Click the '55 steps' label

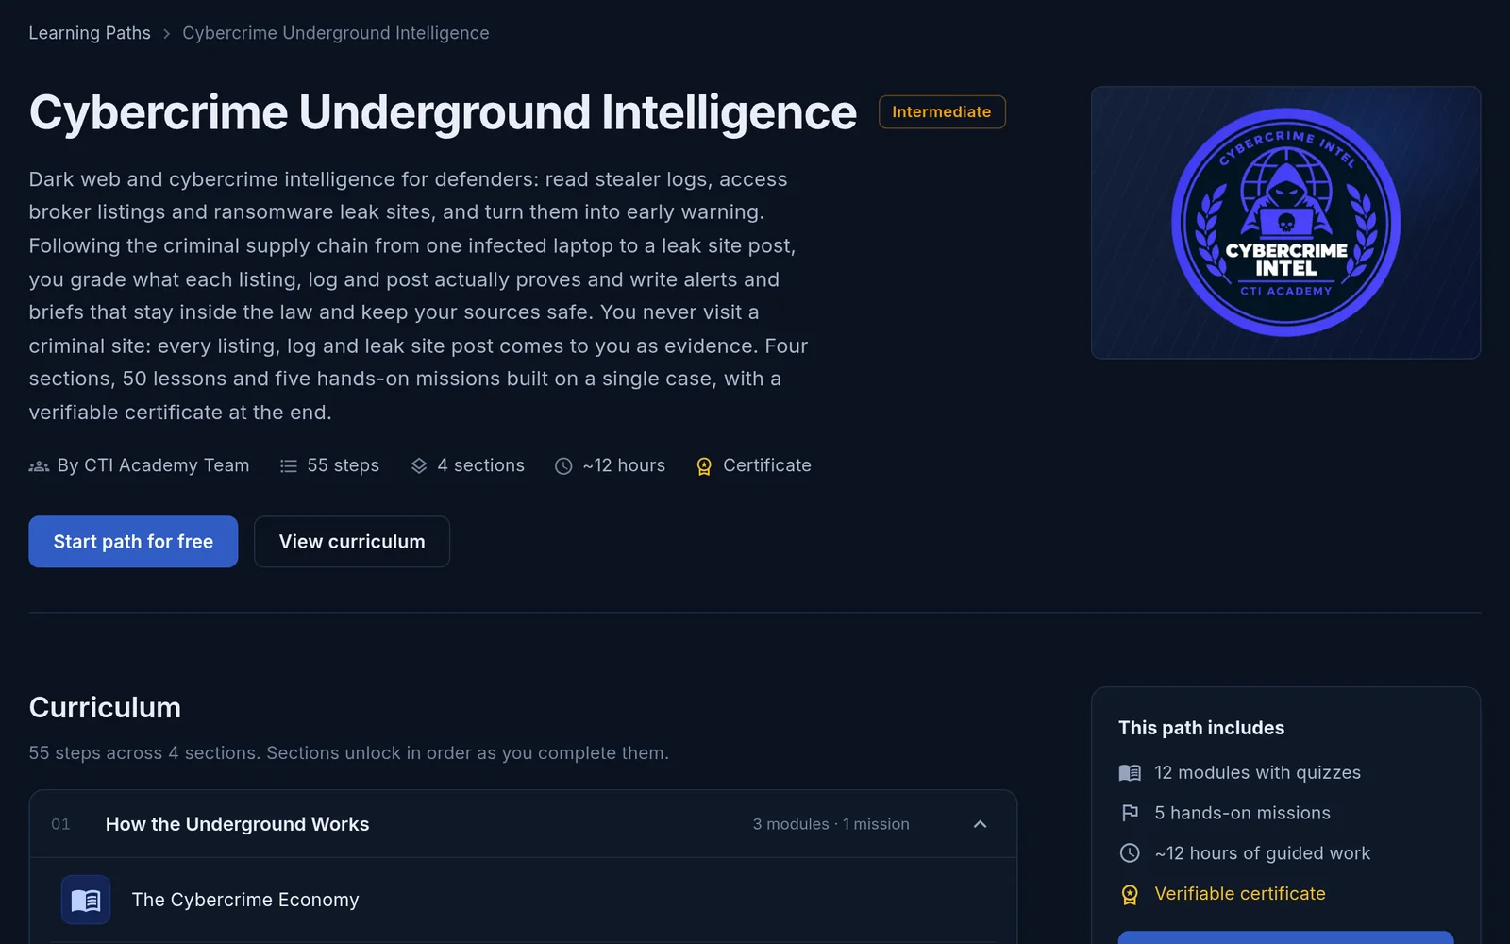(343, 465)
